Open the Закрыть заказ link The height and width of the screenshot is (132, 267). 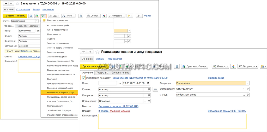(216, 78)
